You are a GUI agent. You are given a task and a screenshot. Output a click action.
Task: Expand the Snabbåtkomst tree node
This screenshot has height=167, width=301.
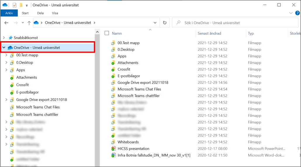click(x=4, y=38)
